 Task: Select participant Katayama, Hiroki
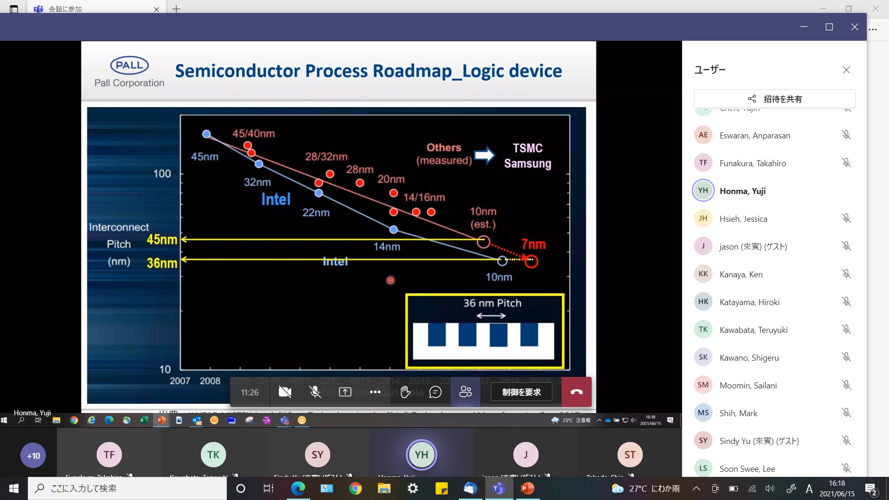775,302
